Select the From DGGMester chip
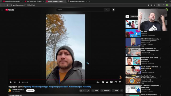 click(134, 17)
